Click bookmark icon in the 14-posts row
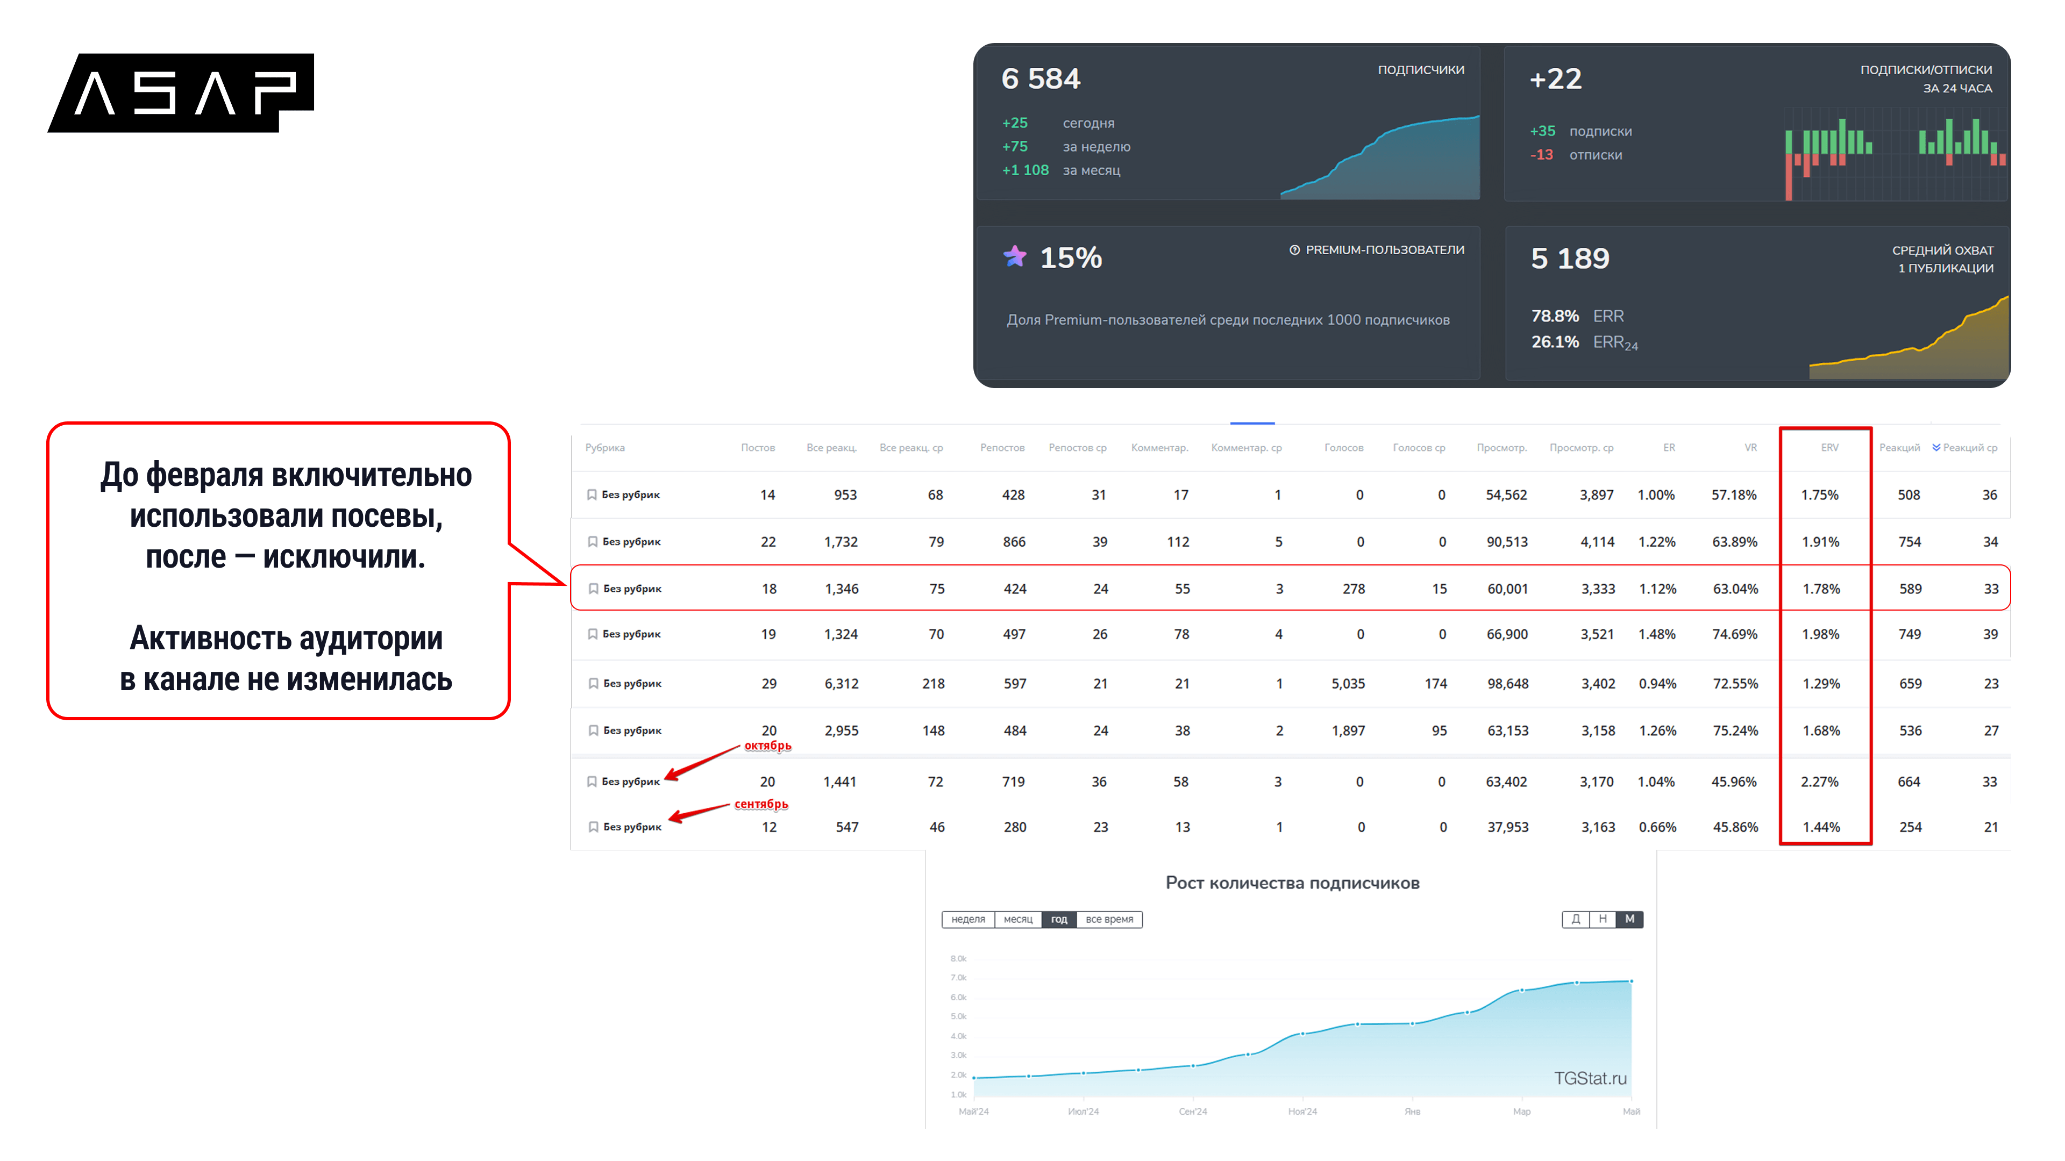The image size is (2065, 1161). pos(592,494)
